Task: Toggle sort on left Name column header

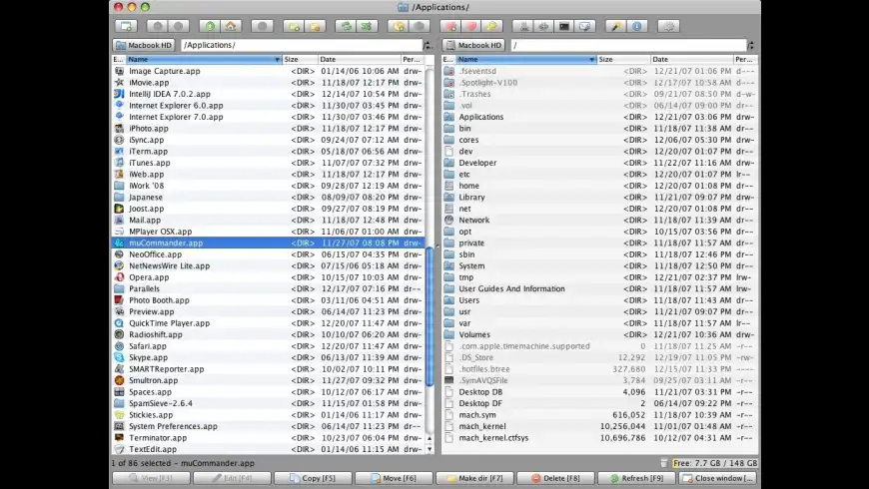Action: [204, 59]
